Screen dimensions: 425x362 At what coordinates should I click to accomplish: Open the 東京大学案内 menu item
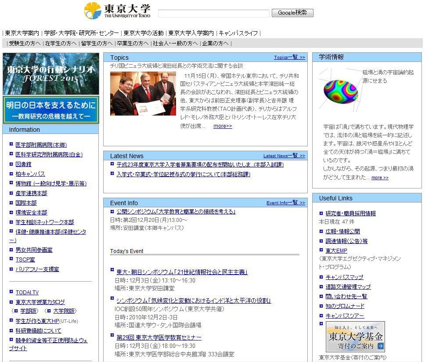point(22,33)
